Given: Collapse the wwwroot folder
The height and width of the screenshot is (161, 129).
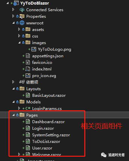Looking at the screenshot, I should 13,23.
